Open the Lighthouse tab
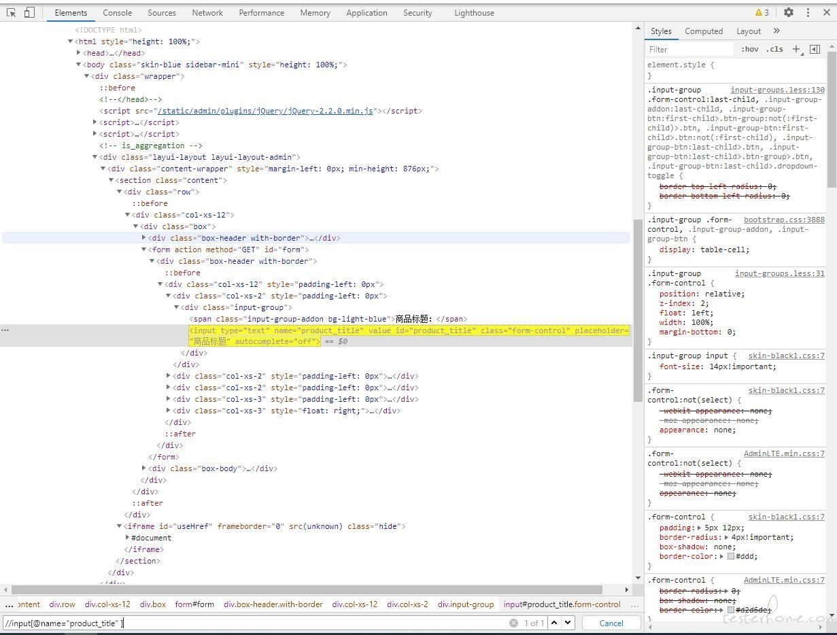This screenshot has height=635, width=837. pyautogui.click(x=475, y=12)
